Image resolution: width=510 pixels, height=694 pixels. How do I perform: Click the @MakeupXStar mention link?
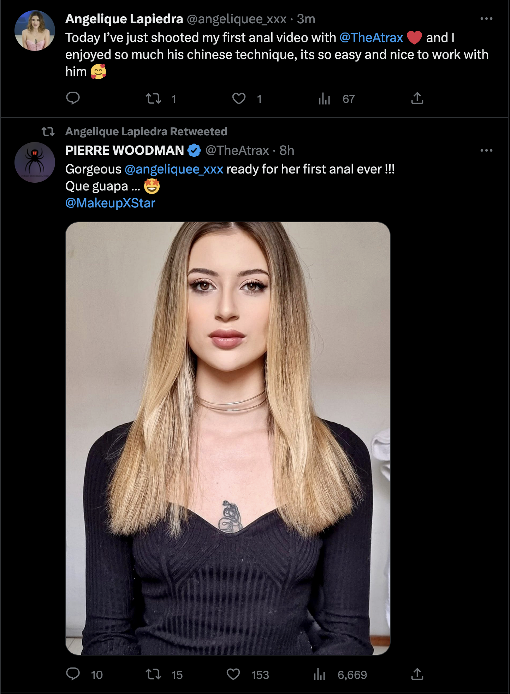tap(110, 203)
